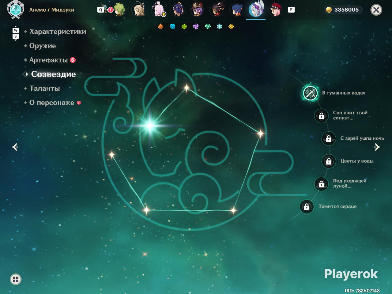Click the Томится сердце label
Image resolution: width=392 pixels, height=294 pixels.
(337, 206)
